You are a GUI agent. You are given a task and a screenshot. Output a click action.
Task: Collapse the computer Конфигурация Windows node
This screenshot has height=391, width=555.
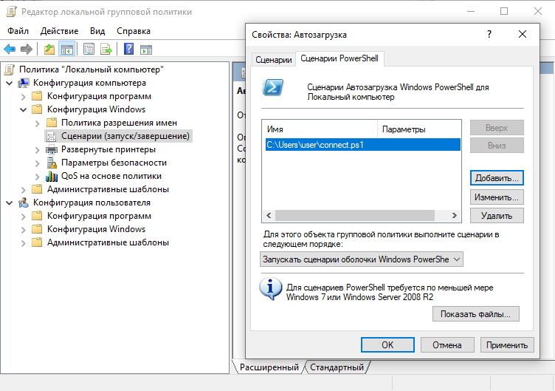(x=24, y=110)
